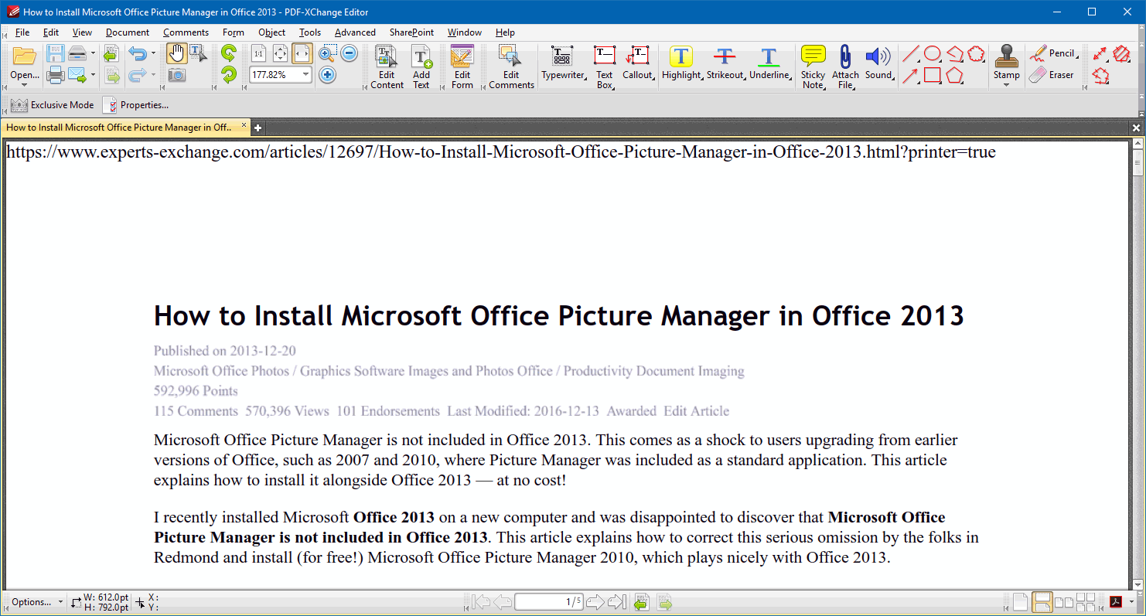Viewport: 1146px width, 616px height.
Task: Switch to Two Pages layout
Action: coord(1064,602)
